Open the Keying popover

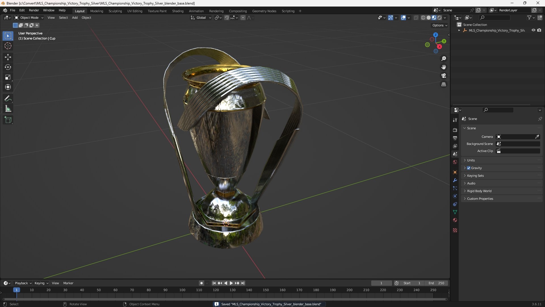[x=41, y=283]
